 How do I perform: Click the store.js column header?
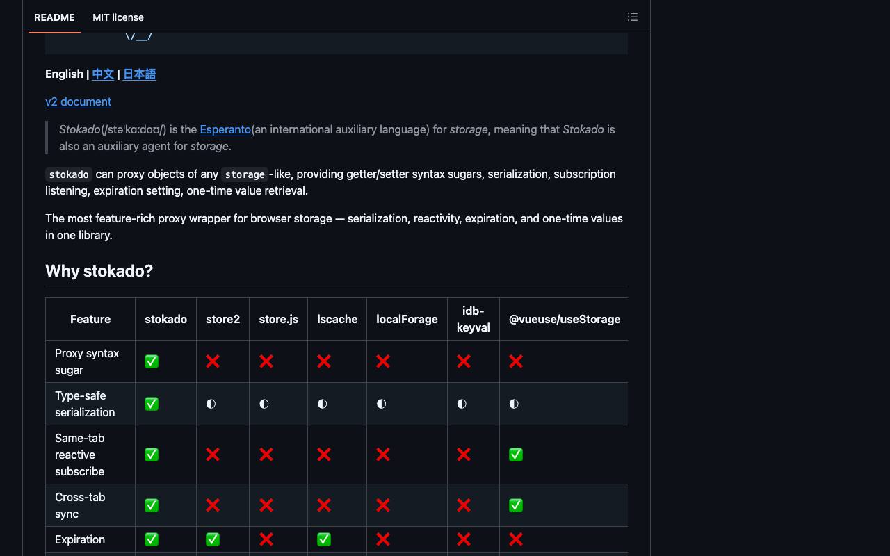[278, 319]
